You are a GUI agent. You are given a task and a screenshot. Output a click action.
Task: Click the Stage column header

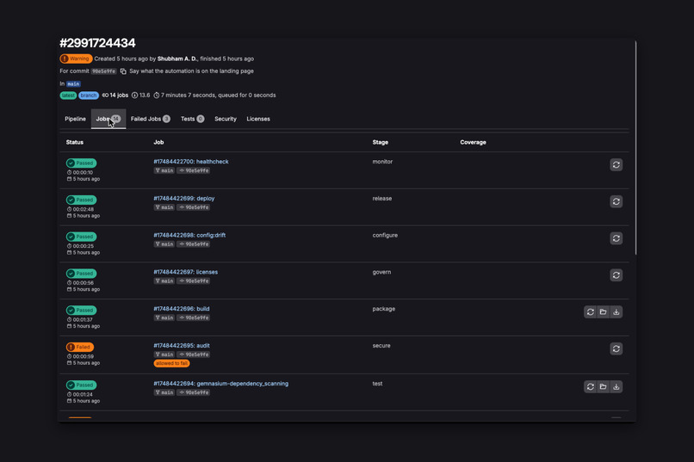click(381, 142)
